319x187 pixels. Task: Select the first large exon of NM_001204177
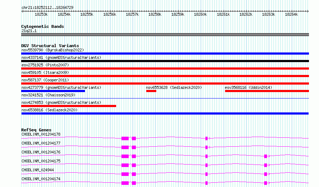125,147
